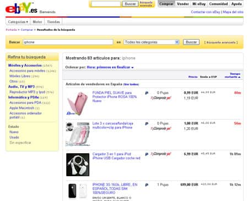Open the Categorías menu

click(x=18, y=22)
